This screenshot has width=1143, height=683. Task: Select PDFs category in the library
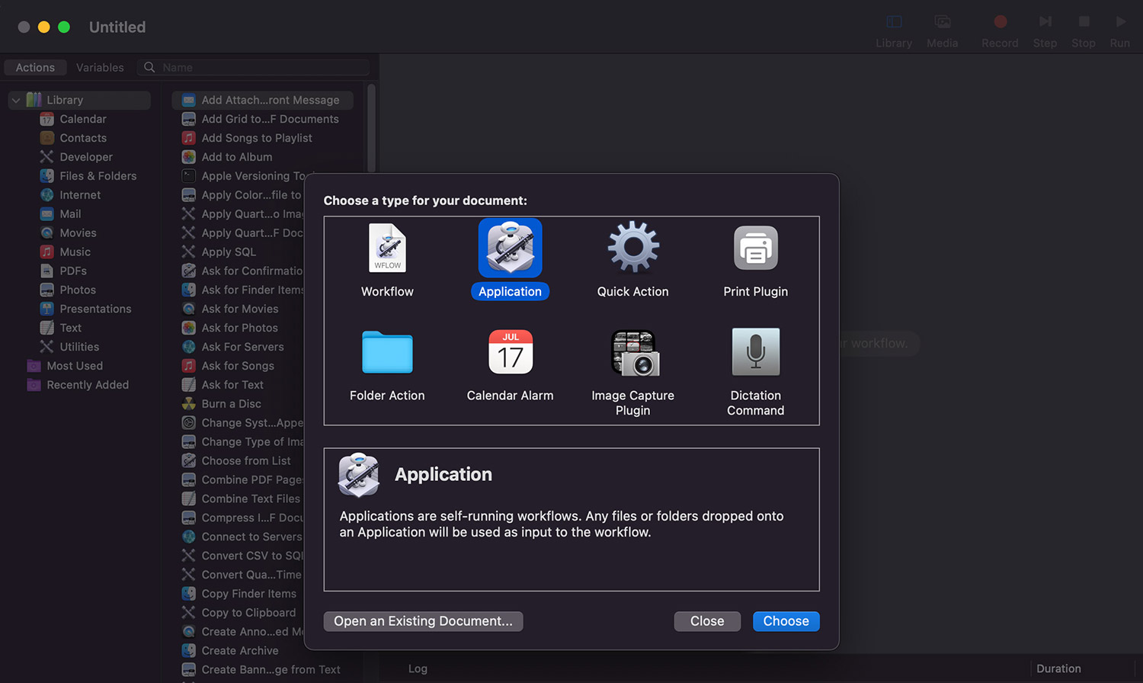coord(73,271)
